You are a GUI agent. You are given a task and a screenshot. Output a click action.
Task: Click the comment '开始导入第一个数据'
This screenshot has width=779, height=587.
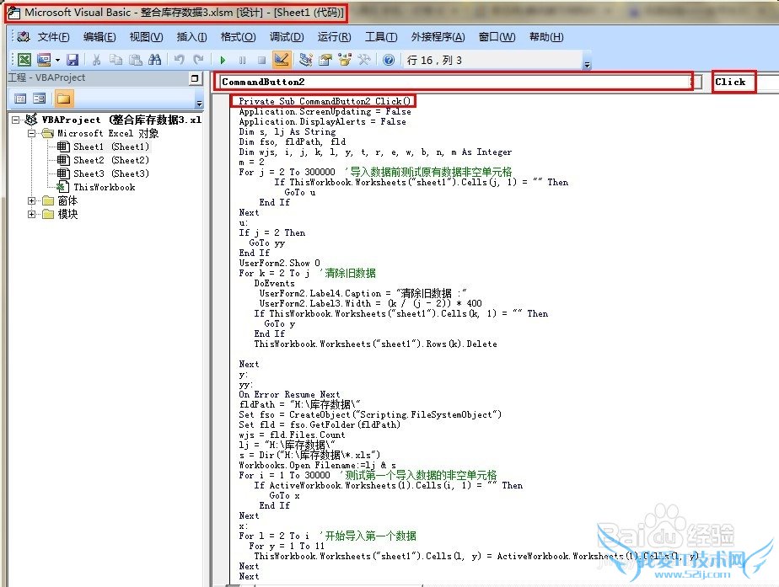[368, 536]
